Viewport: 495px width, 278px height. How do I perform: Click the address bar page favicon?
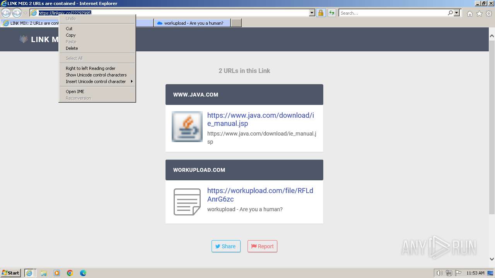tap(34, 13)
